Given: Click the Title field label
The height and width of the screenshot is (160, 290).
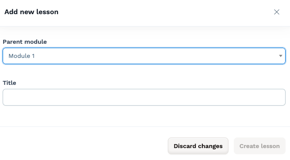Looking at the screenshot, I should (x=9, y=83).
